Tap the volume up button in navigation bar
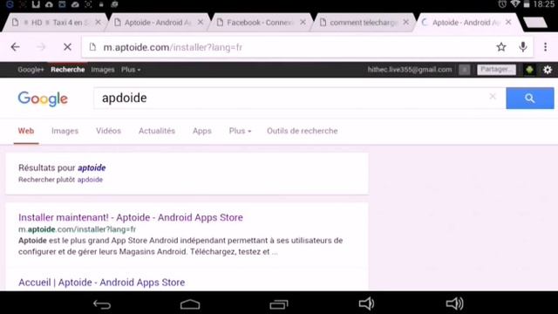Screen dimensions: 558x314 [454, 304]
